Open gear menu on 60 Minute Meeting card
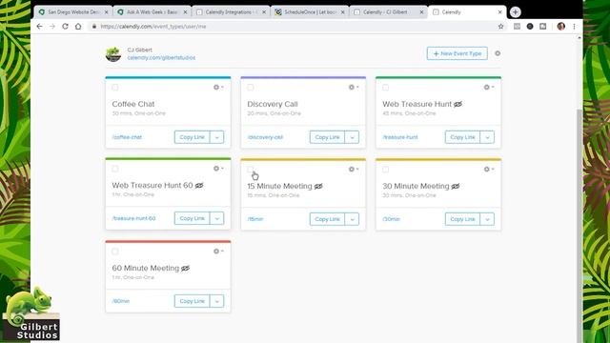 (218, 252)
